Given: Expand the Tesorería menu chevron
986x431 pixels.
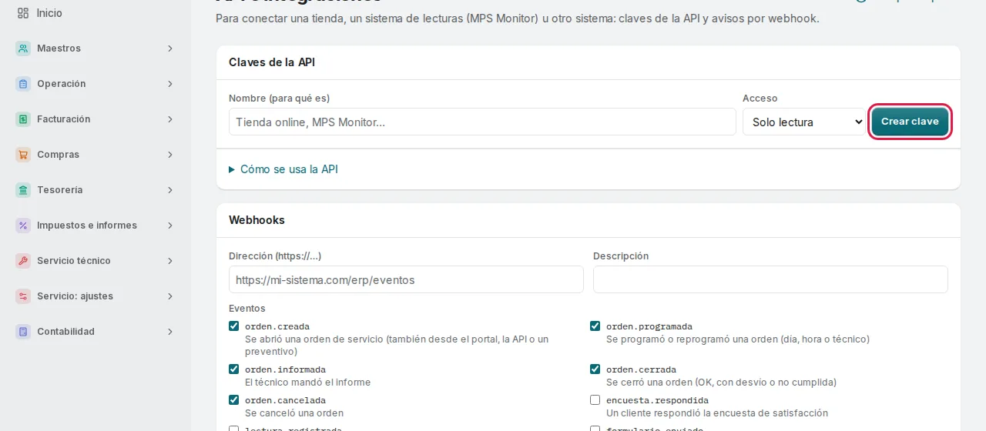Looking at the screenshot, I should pos(170,190).
